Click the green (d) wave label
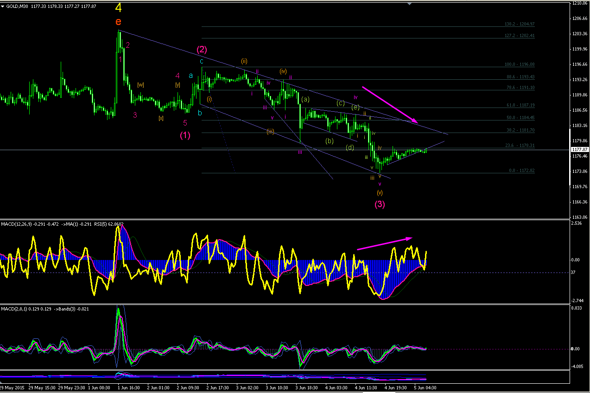 point(350,147)
